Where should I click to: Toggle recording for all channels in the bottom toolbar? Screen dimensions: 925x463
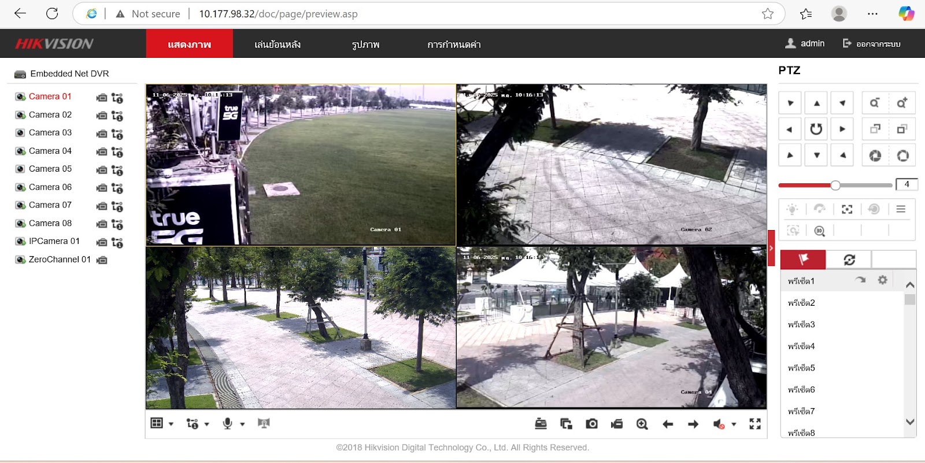pyautogui.click(x=617, y=424)
